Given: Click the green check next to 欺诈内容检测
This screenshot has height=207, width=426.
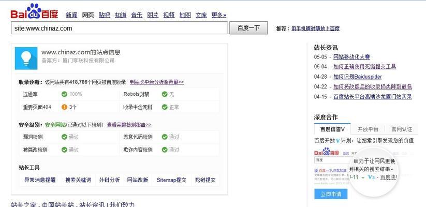Looking at the screenshot, I should pyautogui.click(x=165, y=150).
